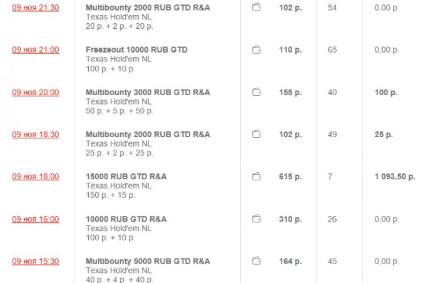The height and width of the screenshot is (283, 438).
Task: Click wallet icon in Multibounty 2000 21:30 row
Action: click(x=256, y=8)
